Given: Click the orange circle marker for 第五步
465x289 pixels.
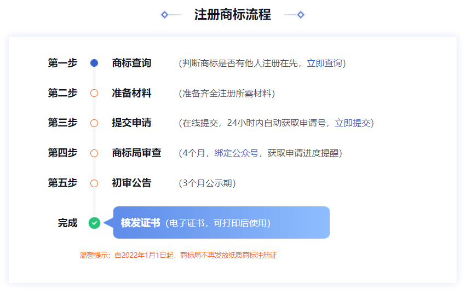Looking at the screenshot, I should (94, 183).
